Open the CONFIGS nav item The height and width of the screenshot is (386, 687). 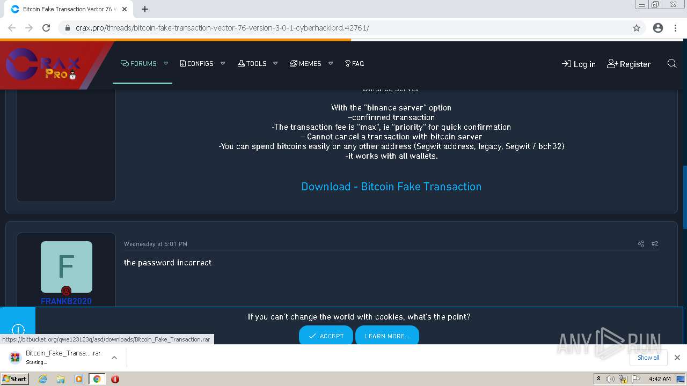pyautogui.click(x=196, y=64)
